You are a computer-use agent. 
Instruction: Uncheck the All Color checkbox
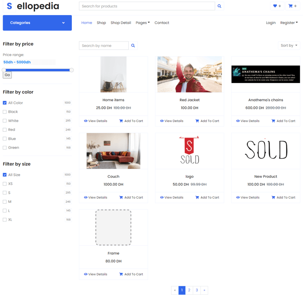coord(5,103)
